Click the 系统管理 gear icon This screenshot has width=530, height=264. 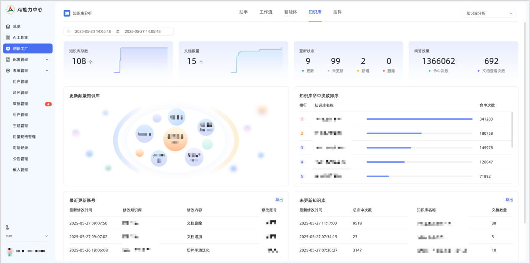point(8,70)
